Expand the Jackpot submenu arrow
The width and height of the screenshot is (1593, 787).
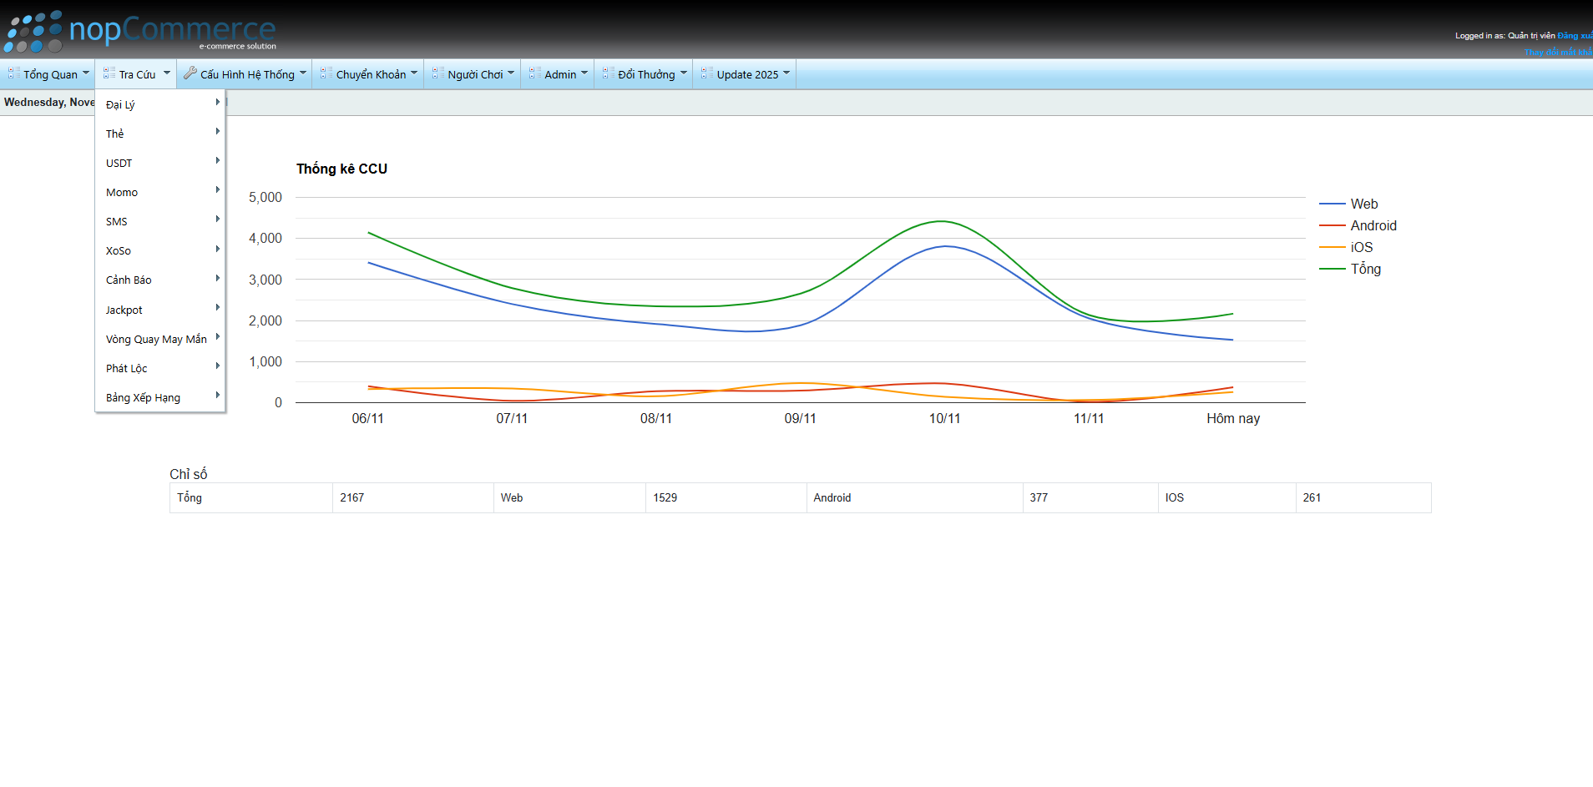coord(217,308)
